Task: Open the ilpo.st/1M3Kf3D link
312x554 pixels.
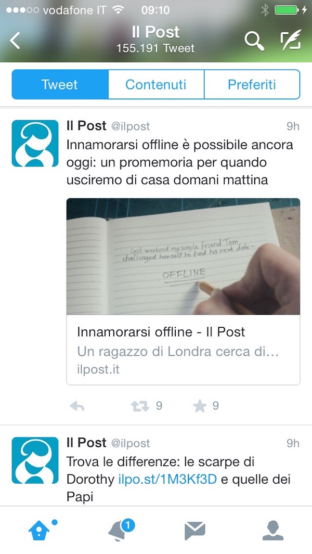Action: click(x=167, y=480)
